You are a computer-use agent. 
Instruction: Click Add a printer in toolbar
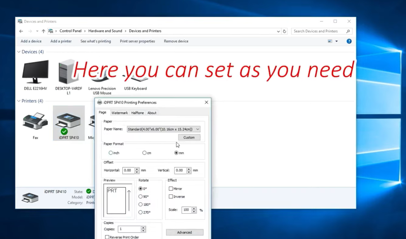pos(61,41)
